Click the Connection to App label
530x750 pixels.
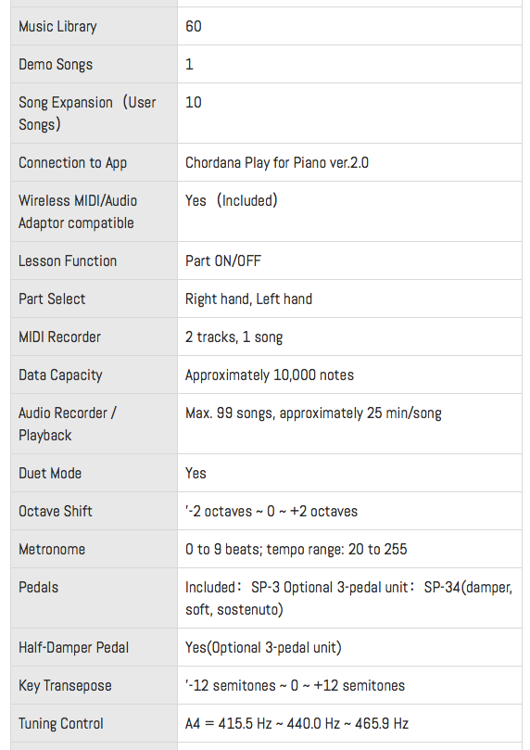pyautogui.click(x=72, y=162)
